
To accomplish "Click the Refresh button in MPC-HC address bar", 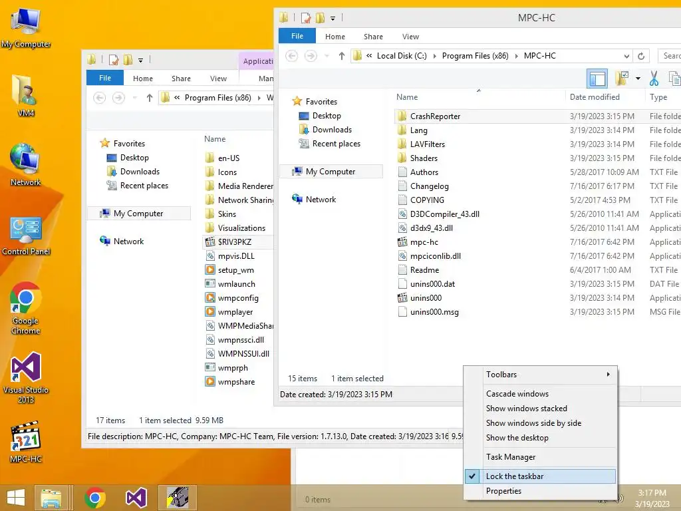I will (x=641, y=56).
